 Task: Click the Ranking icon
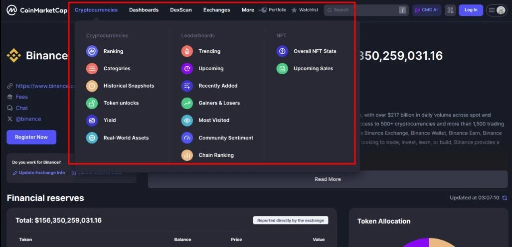[x=92, y=51]
